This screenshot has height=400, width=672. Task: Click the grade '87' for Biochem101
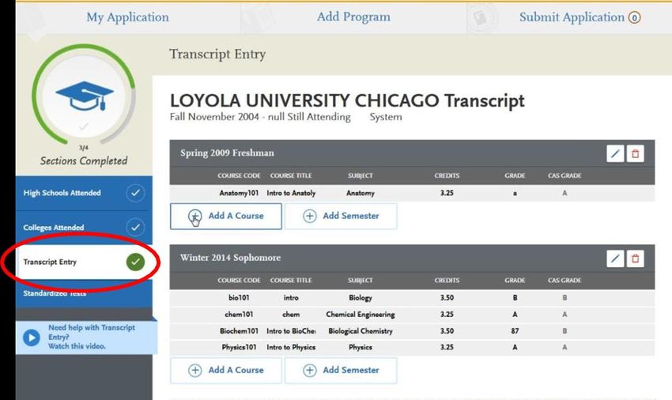[515, 331]
